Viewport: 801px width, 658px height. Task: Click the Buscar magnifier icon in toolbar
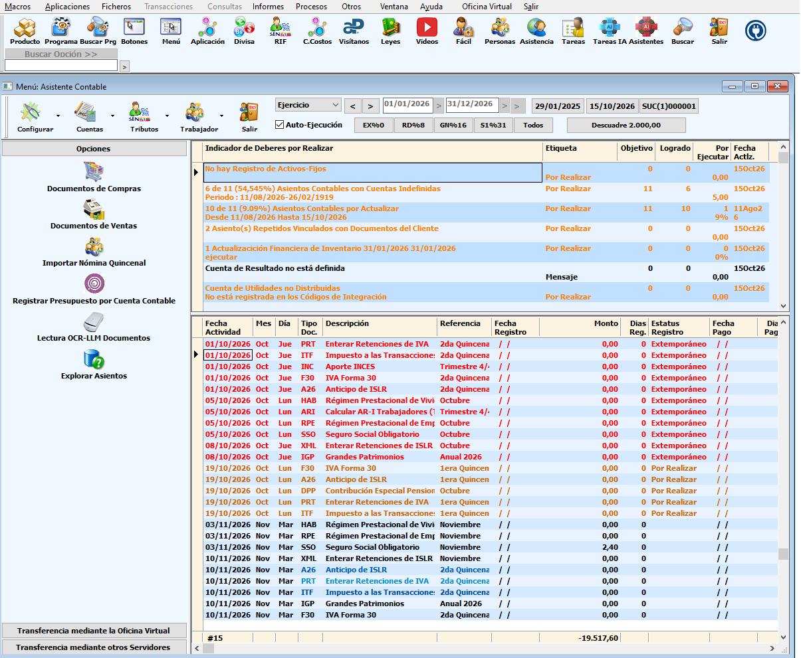(x=683, y=31)
